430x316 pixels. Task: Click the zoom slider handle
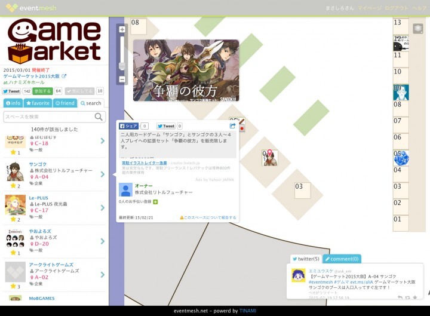(122, 66)
